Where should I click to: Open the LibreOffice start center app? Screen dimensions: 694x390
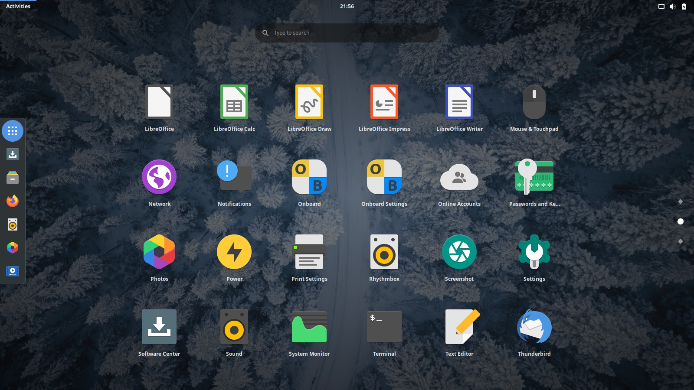pyautogui.click(x=159, y=102)
